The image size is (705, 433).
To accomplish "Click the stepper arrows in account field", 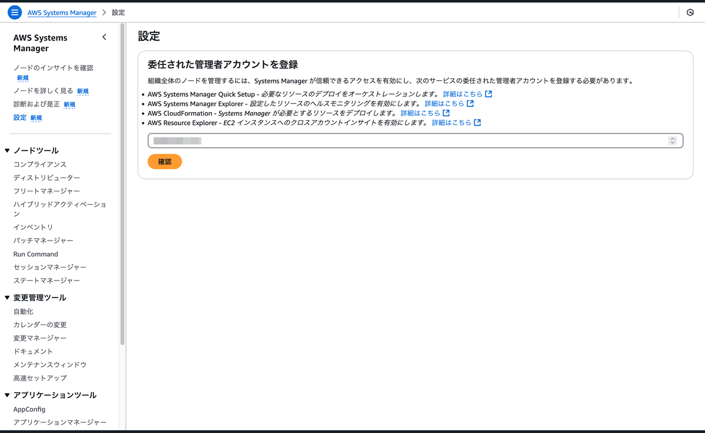I will pos(672,141).
